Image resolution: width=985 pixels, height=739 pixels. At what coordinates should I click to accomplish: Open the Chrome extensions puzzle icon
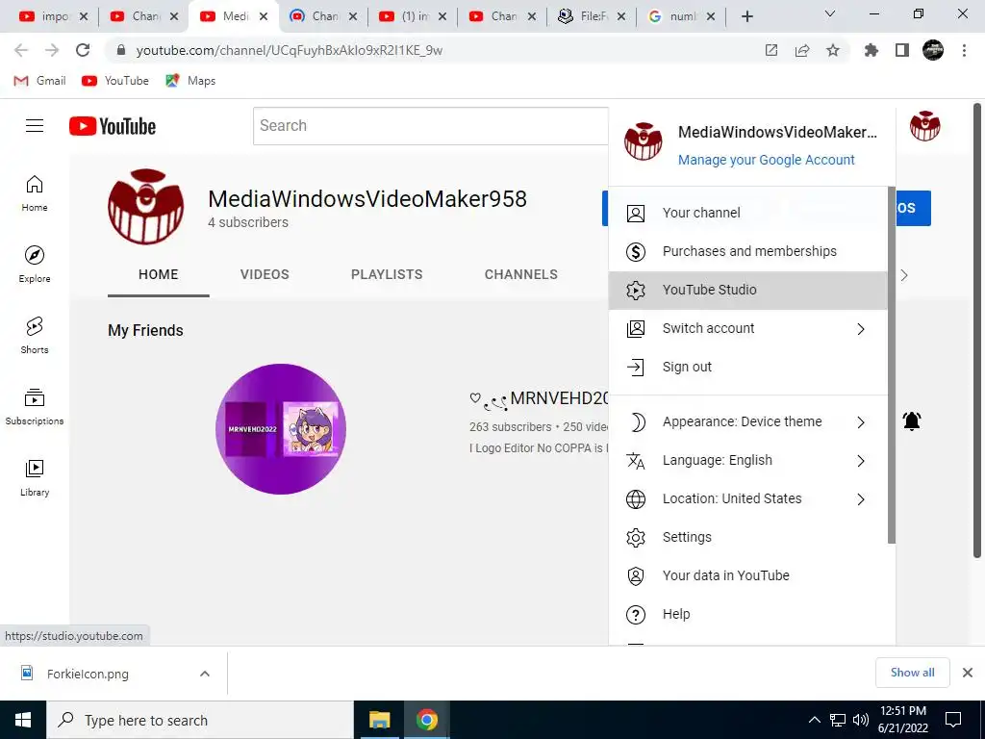pos(871,50)
